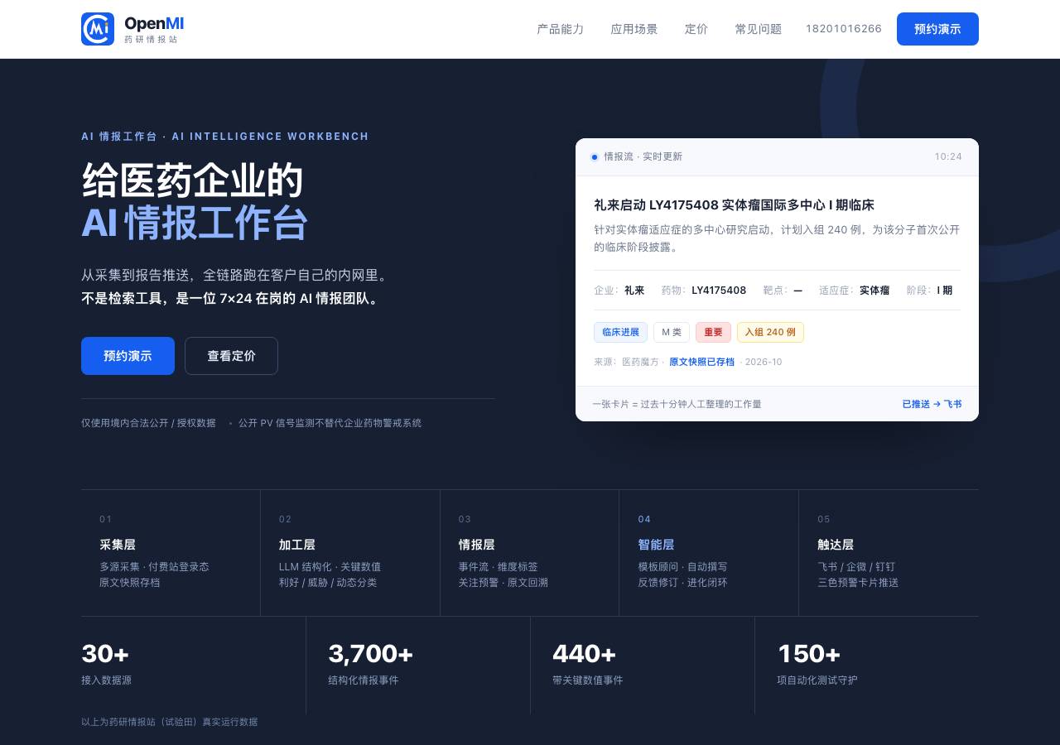Select the 03 情报层 step
Image resolution: width=1060 pixels, height=745 pixels.
(x=529, y=553)
